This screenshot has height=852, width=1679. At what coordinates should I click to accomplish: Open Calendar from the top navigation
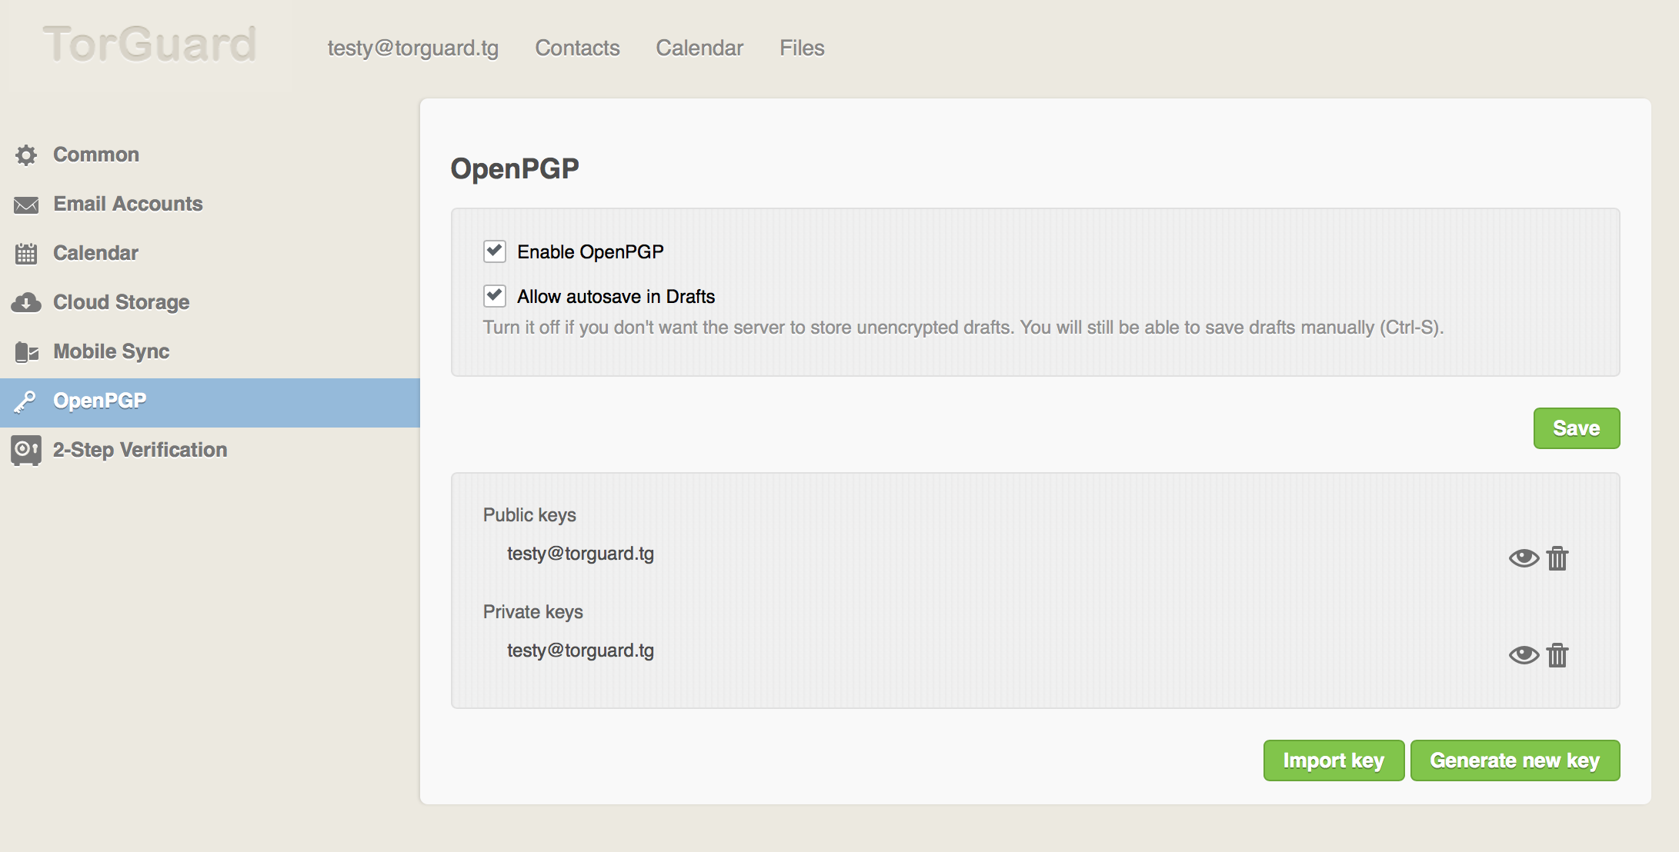(x=699, y=48)
